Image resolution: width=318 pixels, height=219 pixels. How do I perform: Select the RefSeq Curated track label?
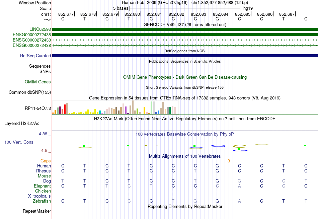[35, 56]
